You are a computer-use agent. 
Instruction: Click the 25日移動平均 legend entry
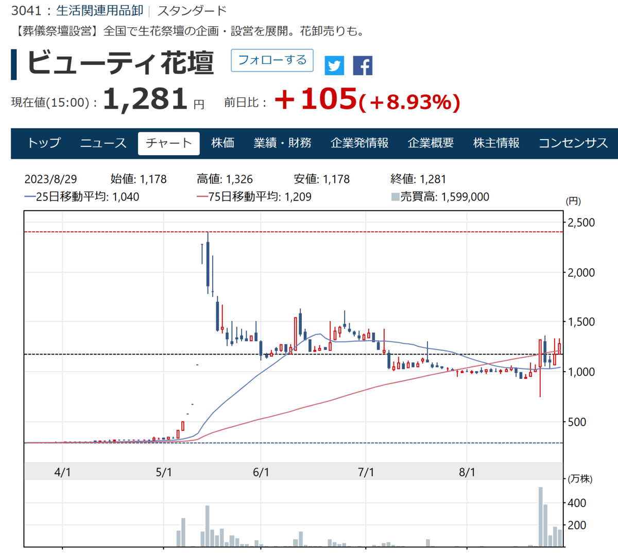click(82, 196)
